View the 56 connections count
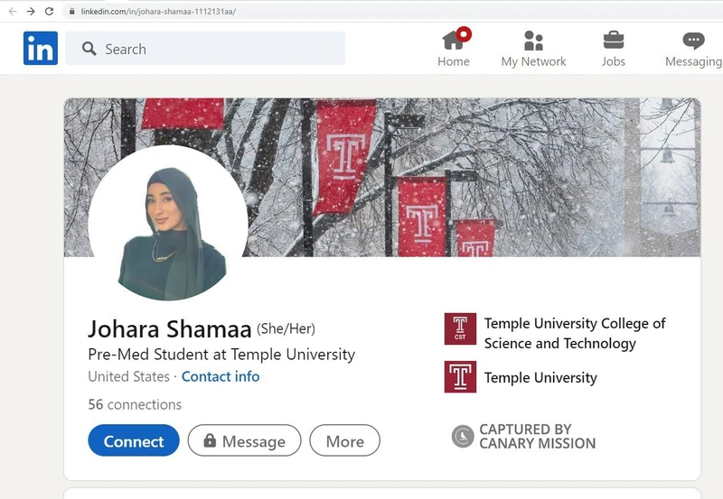The height and width of the screenshot is (499, 723). 135,404
